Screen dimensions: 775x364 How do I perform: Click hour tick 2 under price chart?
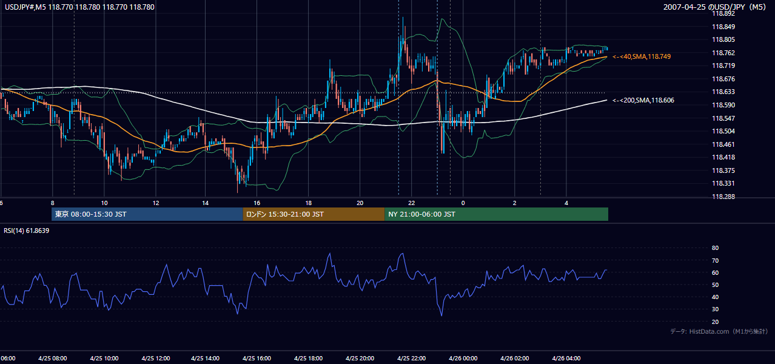point(514,203)
